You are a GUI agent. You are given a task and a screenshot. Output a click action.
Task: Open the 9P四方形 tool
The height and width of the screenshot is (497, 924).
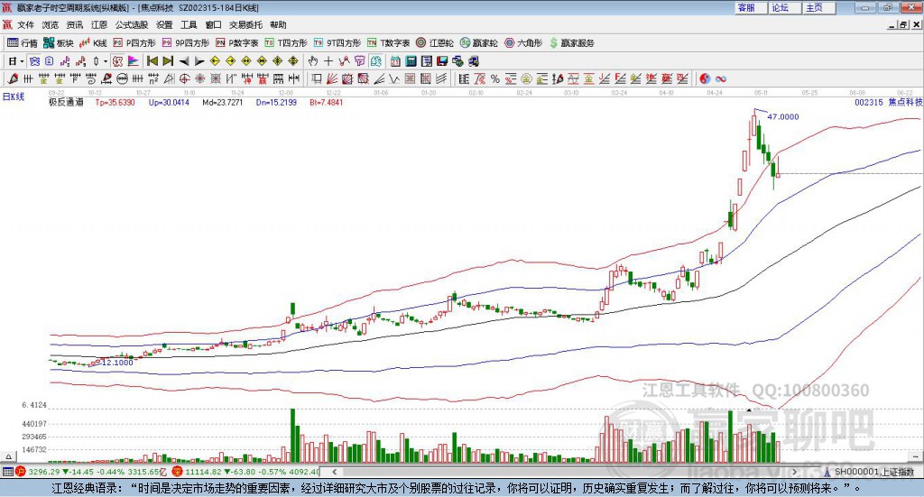tap(185, 43)
